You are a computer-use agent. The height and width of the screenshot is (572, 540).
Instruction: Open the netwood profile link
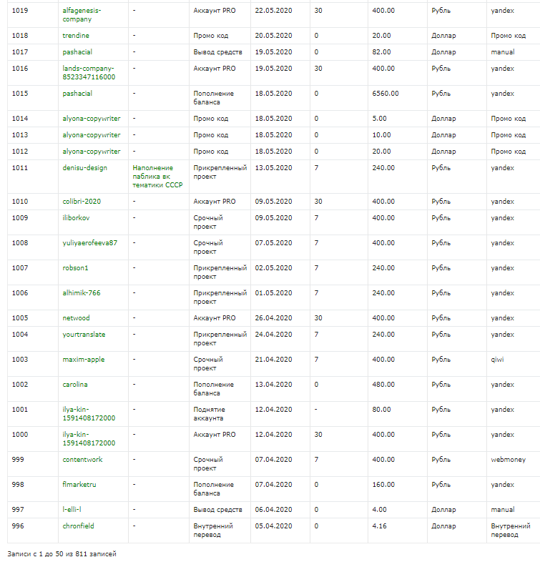[76, 318]
